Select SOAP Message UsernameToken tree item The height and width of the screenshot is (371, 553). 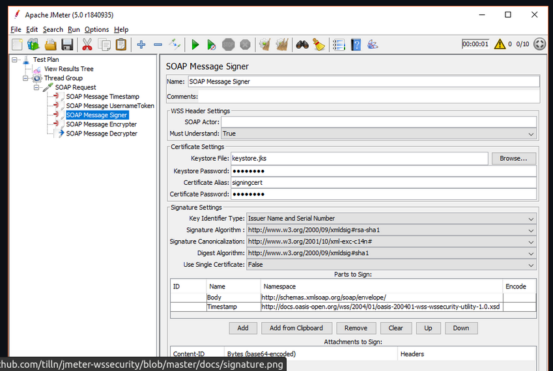point(110,105)
